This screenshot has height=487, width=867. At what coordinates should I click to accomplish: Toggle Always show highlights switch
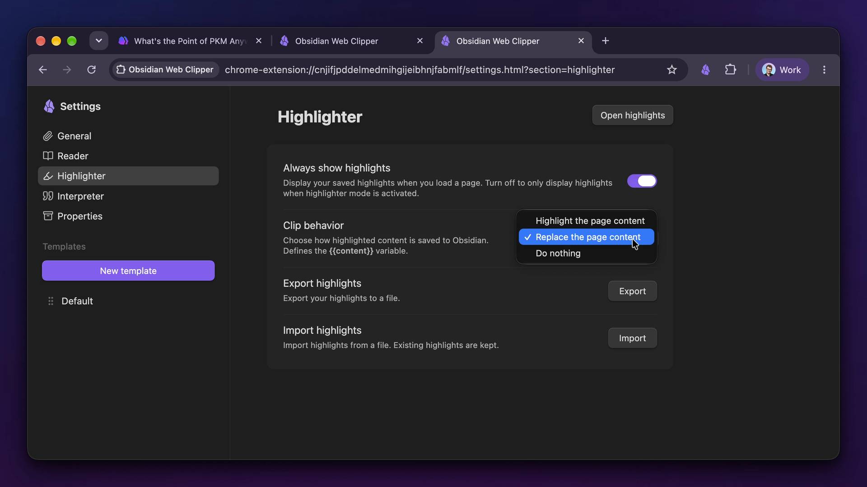(x=642, y=181)
